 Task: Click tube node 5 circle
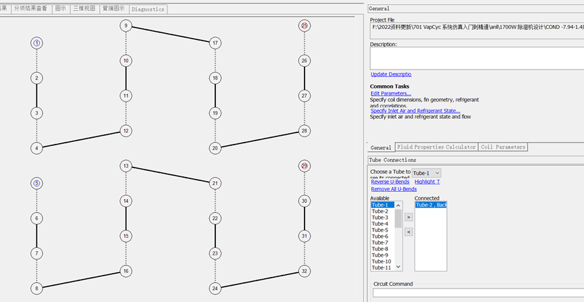(x=36, y=184)
